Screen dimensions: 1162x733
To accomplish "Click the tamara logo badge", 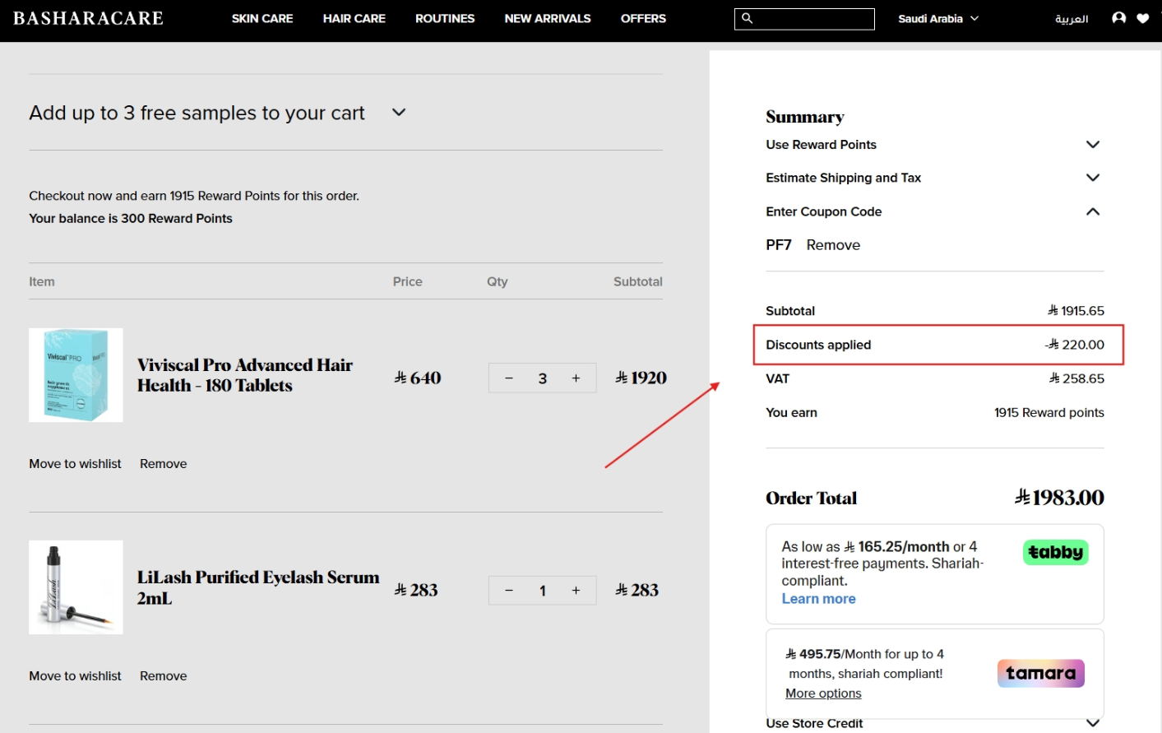I will pos(1040,673).
